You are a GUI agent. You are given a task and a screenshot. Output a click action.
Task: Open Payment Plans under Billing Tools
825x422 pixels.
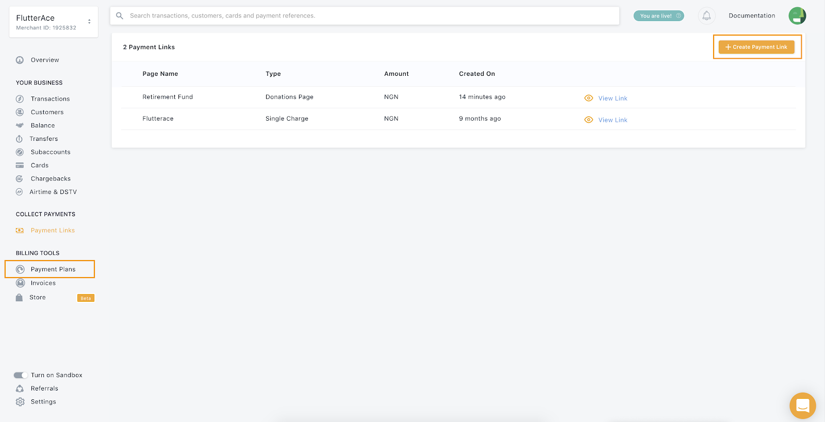(x=53, y=269)
